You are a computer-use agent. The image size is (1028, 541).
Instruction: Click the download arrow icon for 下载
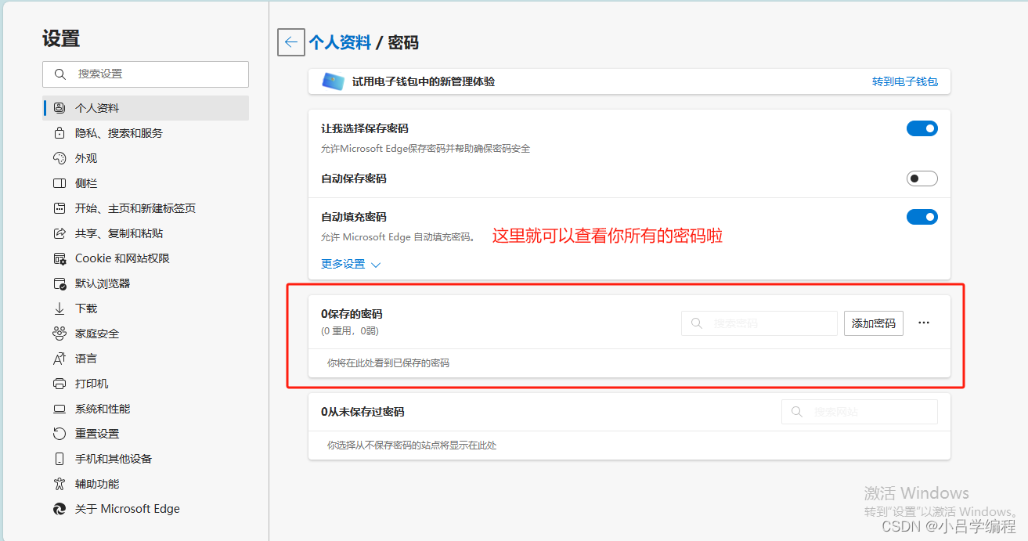point(60,308)
